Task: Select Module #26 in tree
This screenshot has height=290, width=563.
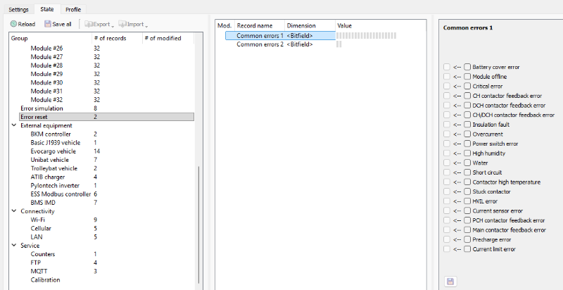Action: coord(46,48)
